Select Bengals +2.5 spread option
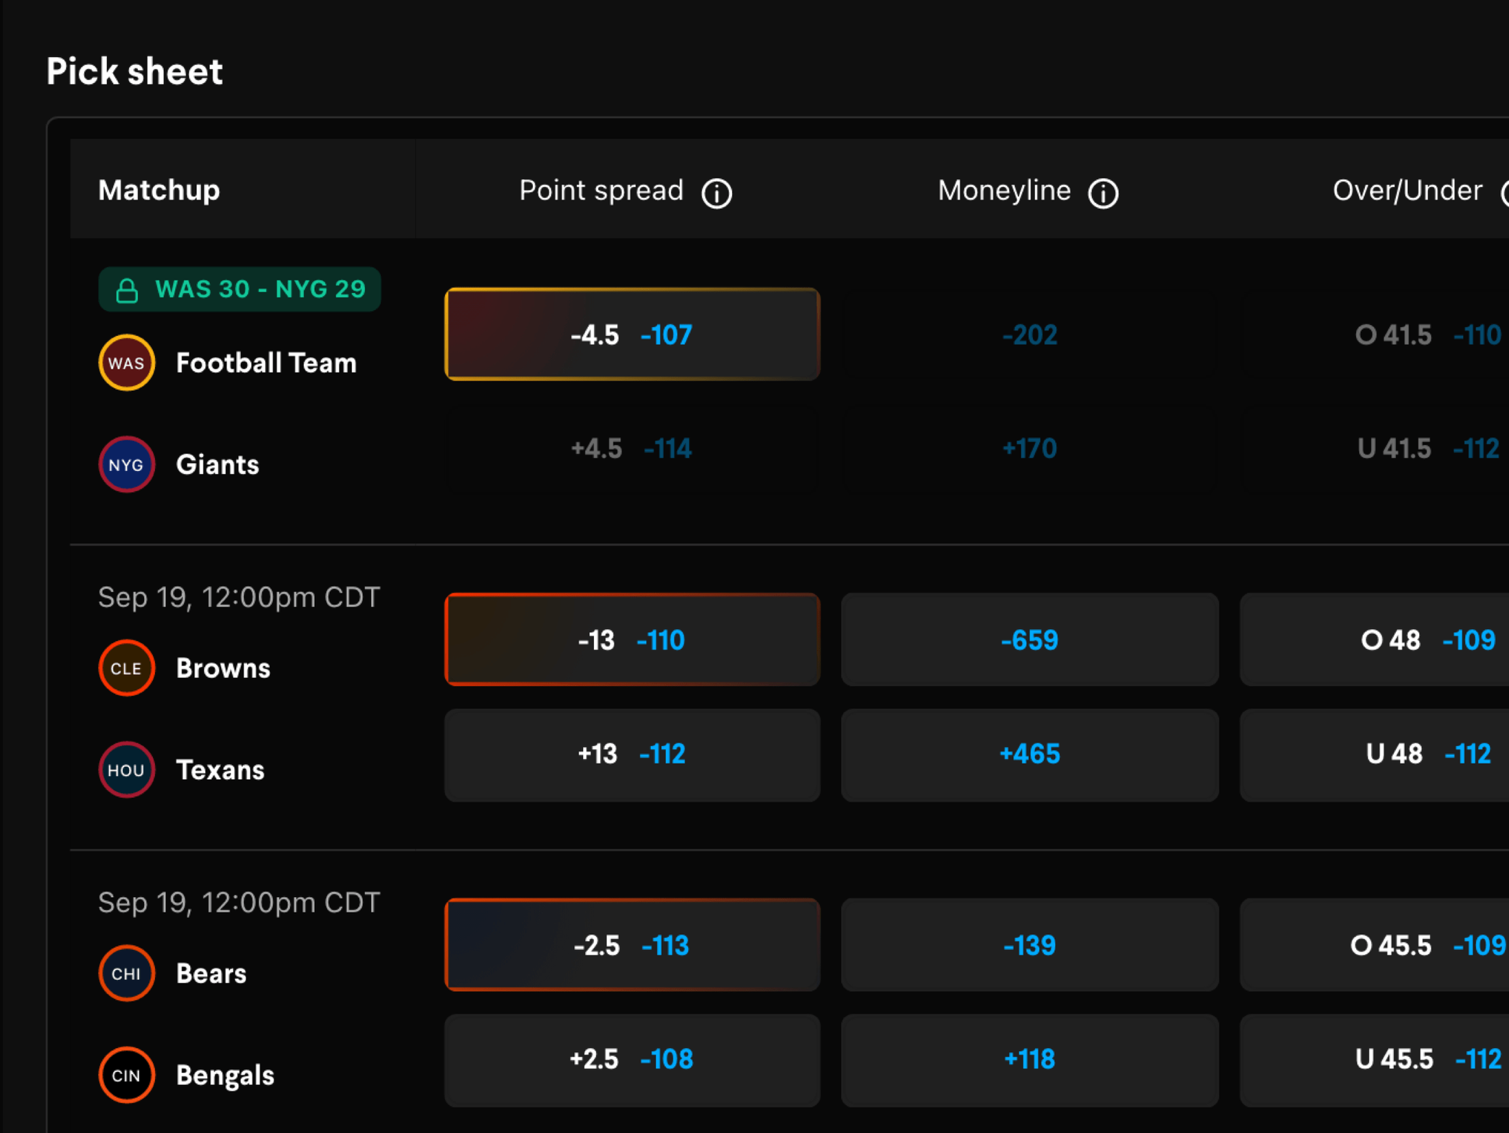 click(x=632, y=1060)
